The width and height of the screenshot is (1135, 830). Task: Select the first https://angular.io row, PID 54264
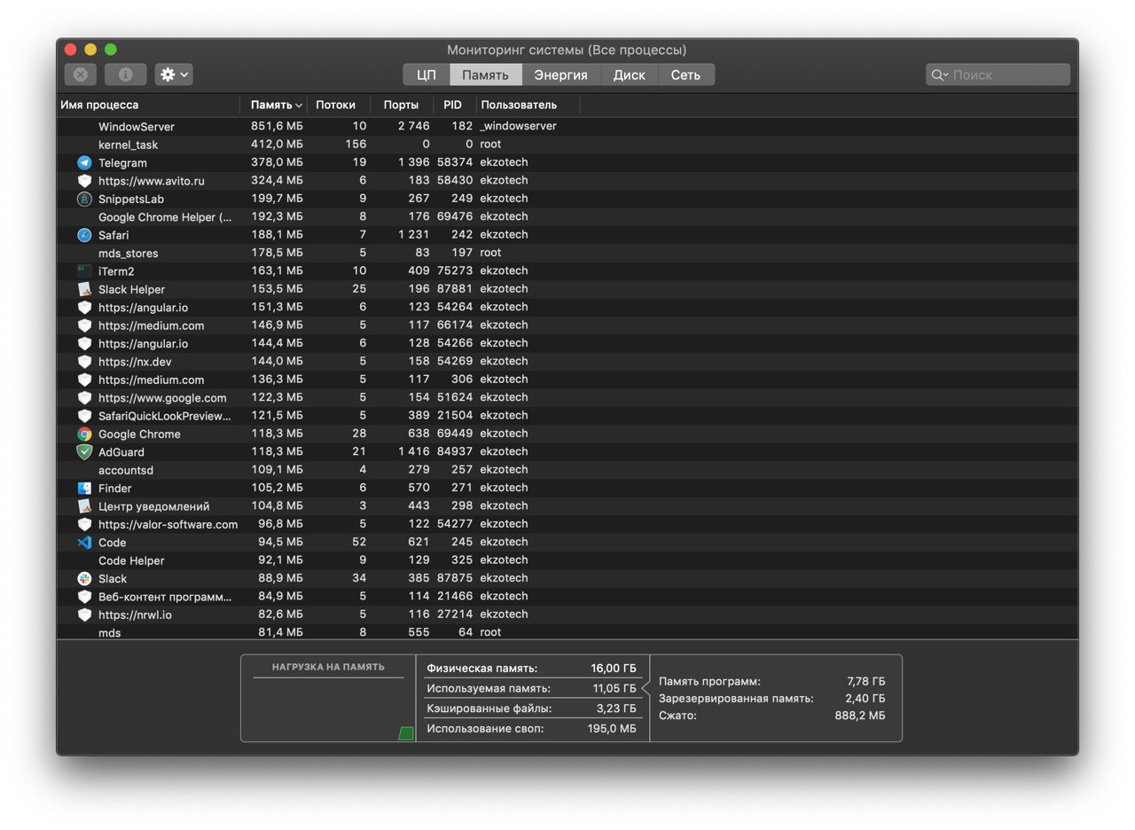point(567,307)
